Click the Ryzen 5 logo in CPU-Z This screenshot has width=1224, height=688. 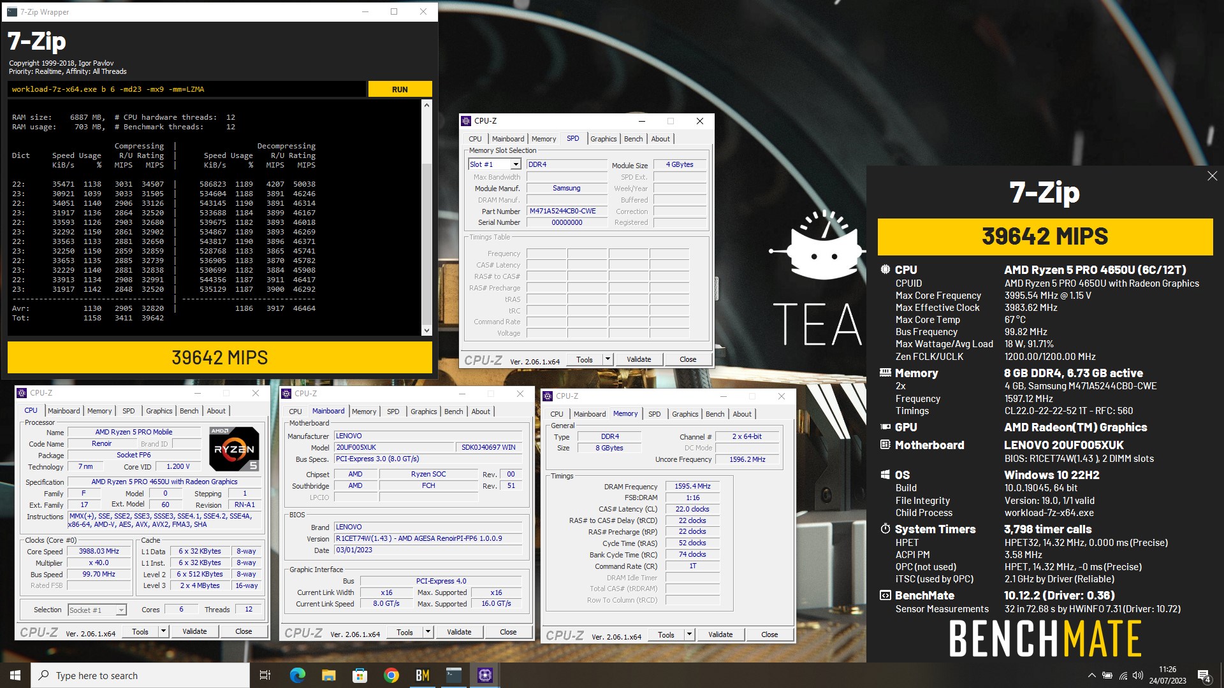234,449
